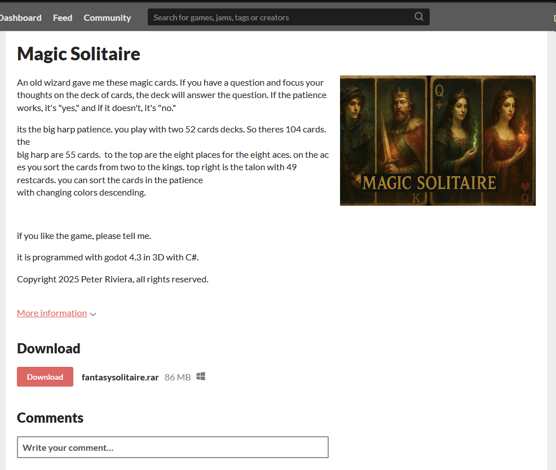This screenshot has width=556, height=470.
Task: Click the Copyright 2025 Peter Riviera line
Action: pyautogui.click(x=113, y=280)
